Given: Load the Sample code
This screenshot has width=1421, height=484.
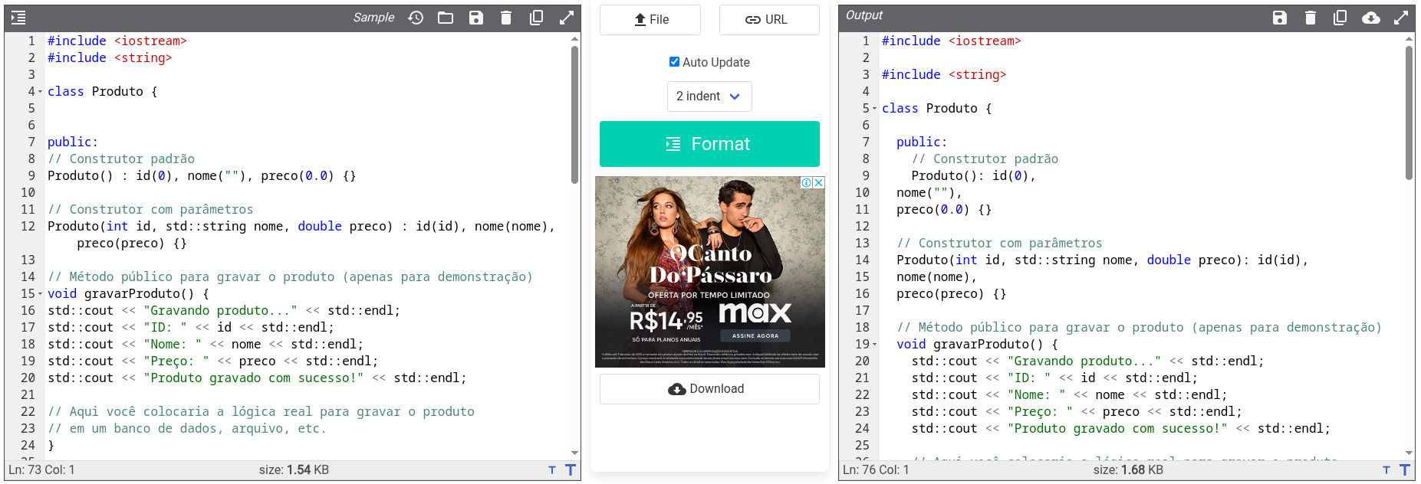Looking at the screenshot, I should point(373,18).
